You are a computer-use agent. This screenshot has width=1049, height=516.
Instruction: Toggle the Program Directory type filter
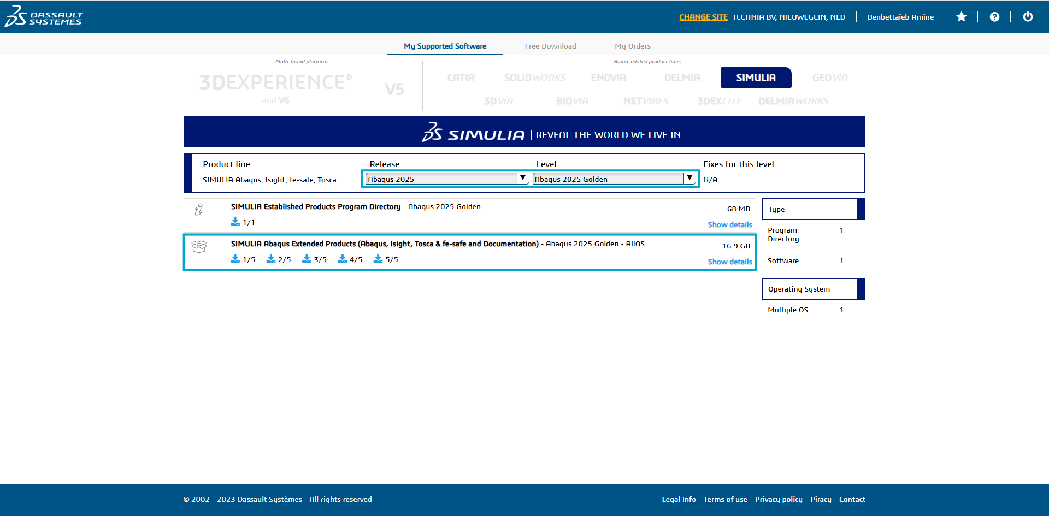[x=783, y=234]
